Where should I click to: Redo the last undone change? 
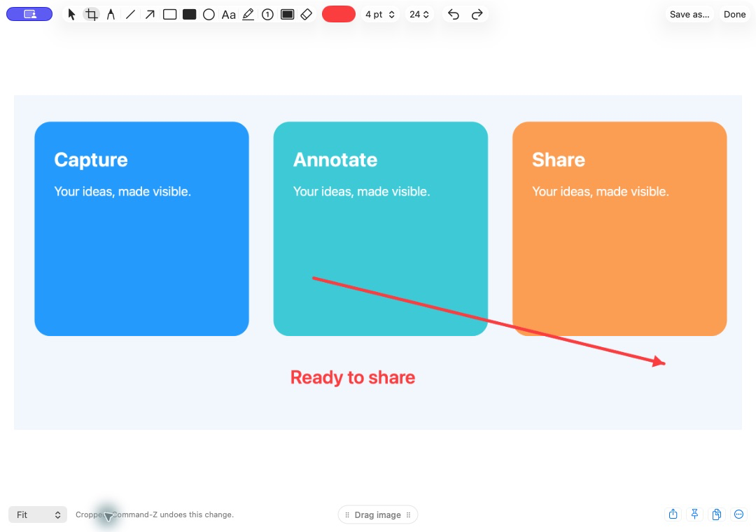pyautogui.click(x=477, y=15)
